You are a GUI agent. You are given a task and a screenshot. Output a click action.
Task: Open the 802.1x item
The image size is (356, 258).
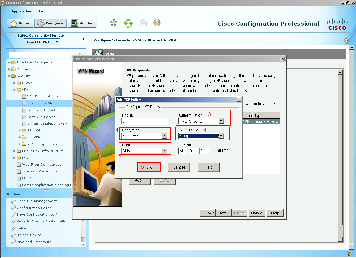pos(28,178)
